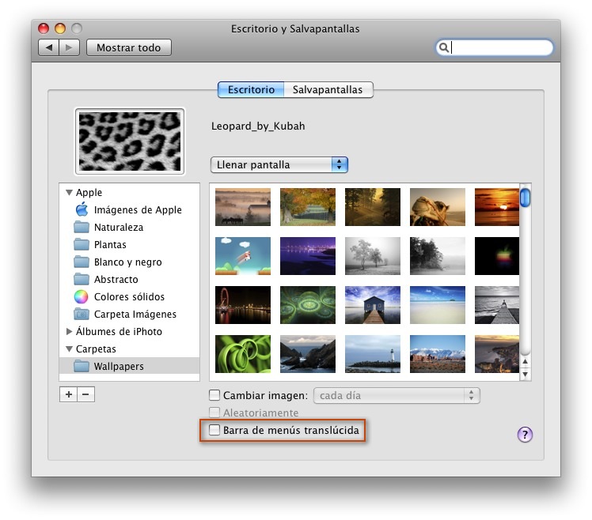Image resolution: width=592 pixels, height=520 pixels.
Task: Switch to the Escritorio tab
Action: pyautogui.click(x=251, y=90)
